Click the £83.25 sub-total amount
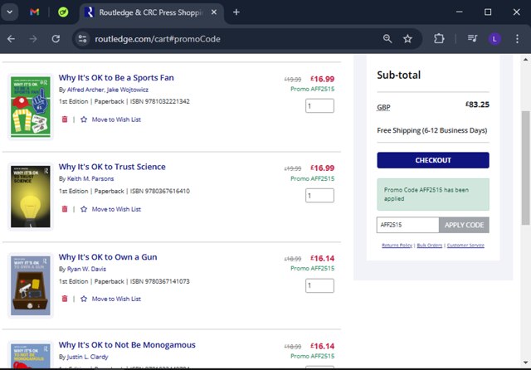The width and height of the screenshot is (531, 370). pos(477,105)
